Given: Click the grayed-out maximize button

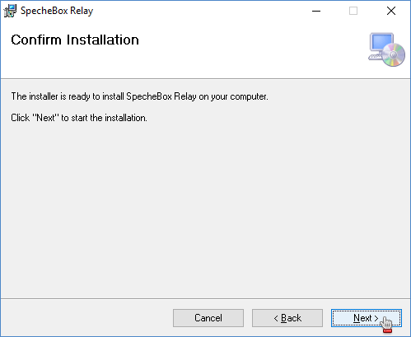Looking at the screenshot, I should tap(353, 11).
